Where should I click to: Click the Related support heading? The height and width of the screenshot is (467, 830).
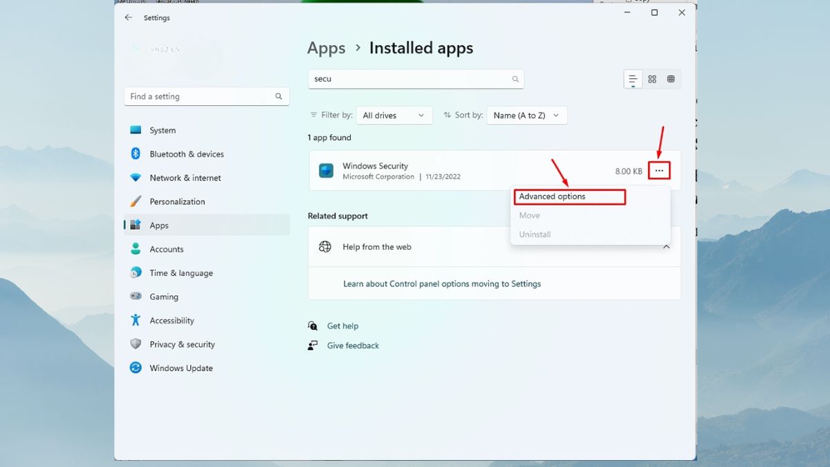pyautogui.click(x=338, y=216)
